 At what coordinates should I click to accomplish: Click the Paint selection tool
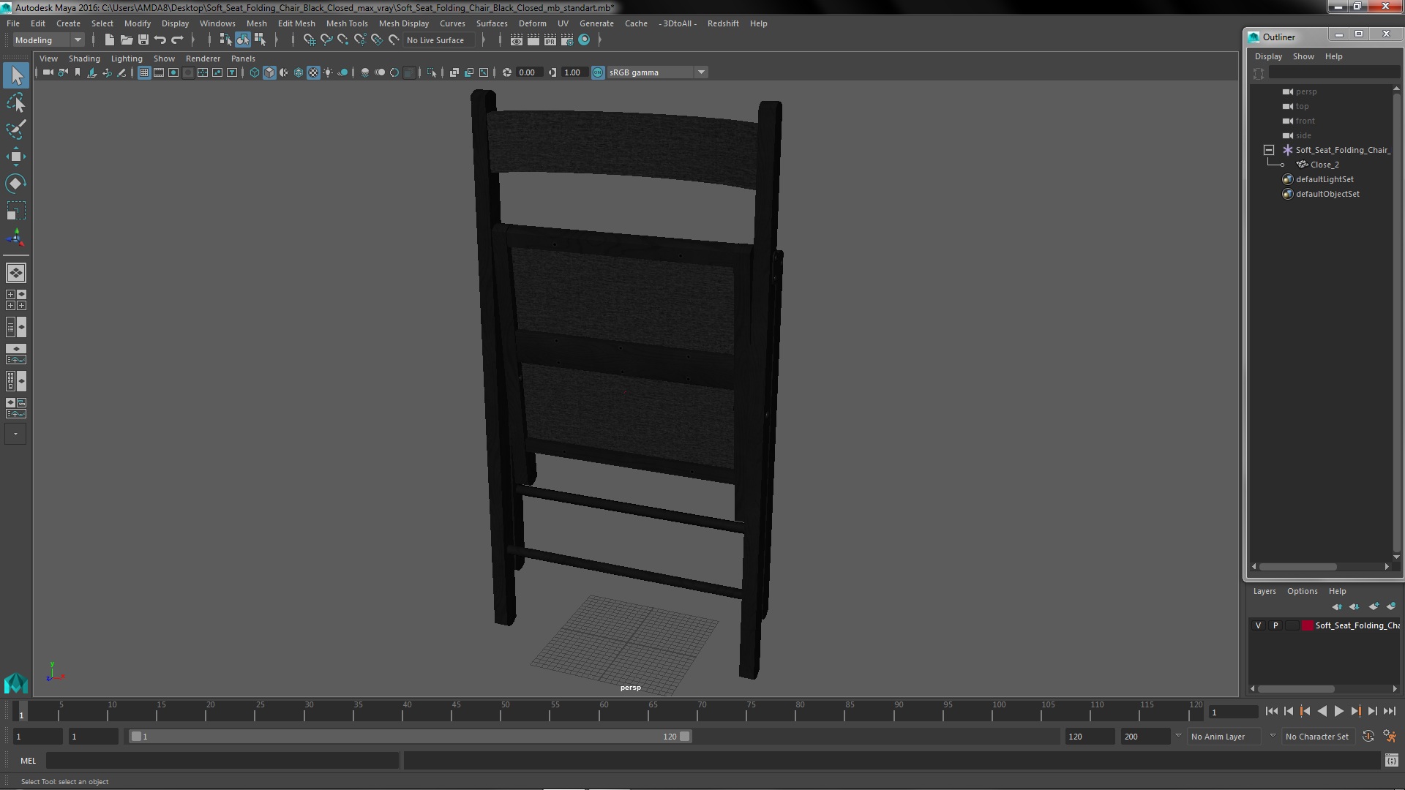coord(15,130)
